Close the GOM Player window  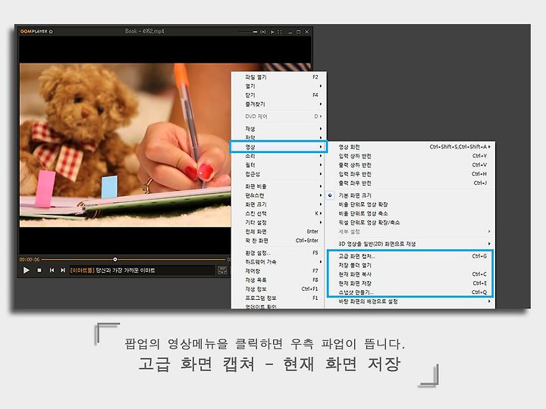pos(307,32)
